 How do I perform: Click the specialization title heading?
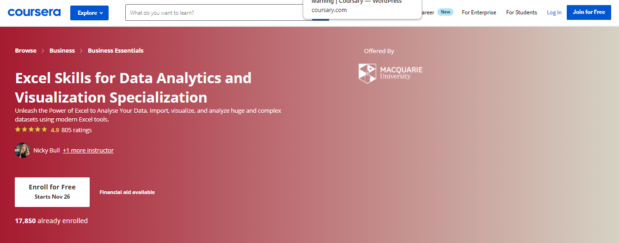[x=133, y=87]
